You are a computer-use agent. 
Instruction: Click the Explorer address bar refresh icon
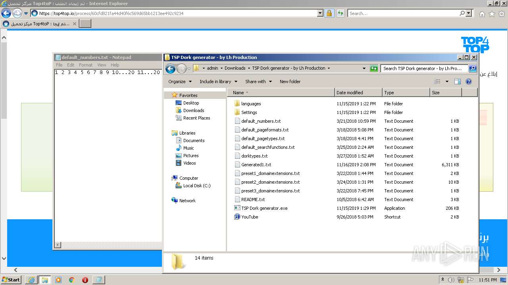[374, 68]
